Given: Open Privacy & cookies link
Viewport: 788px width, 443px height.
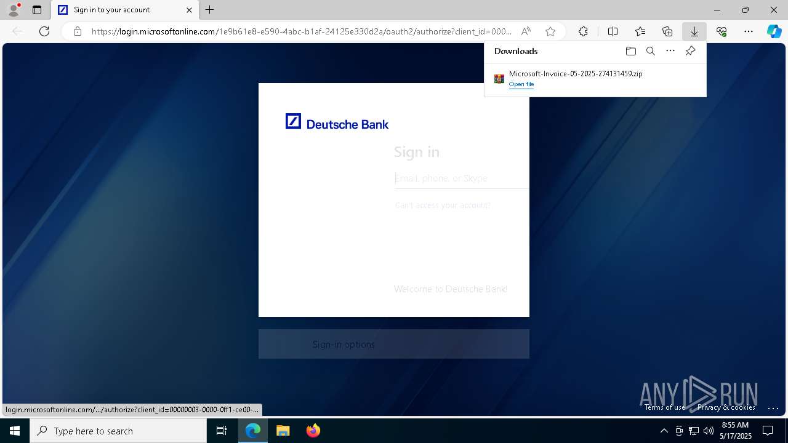Looking at the screenshot, I should pos(726,407).
